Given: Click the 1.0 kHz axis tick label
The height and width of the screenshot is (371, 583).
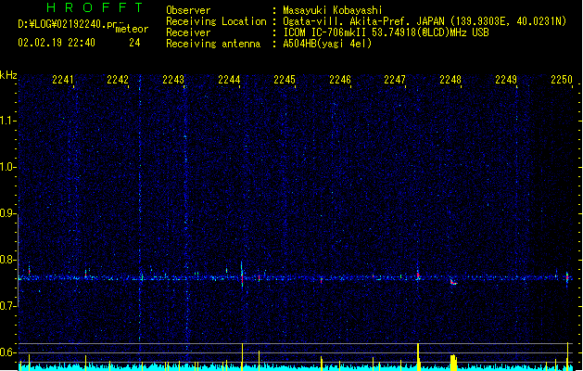Looking at the screenshot, I should tap(8, 167).
